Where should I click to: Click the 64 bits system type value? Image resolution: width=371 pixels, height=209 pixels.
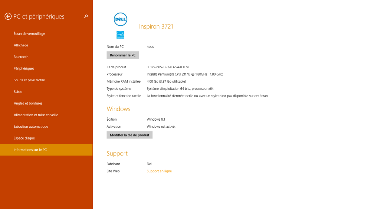180,88
